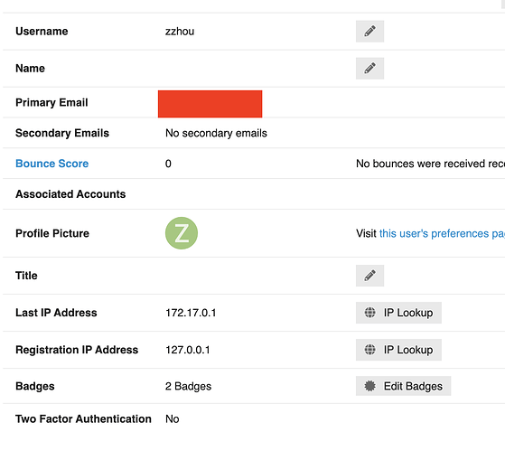
Task: Click the 'Registration IP Address' label
Action: pyautogui.click(x=77, y=350)
